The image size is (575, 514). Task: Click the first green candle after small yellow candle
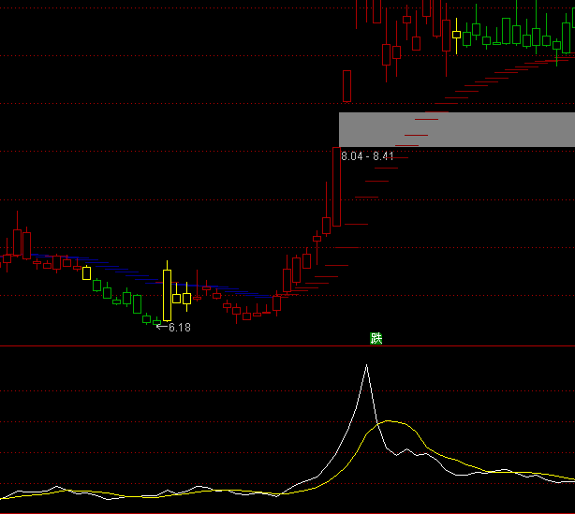point(96,284)
